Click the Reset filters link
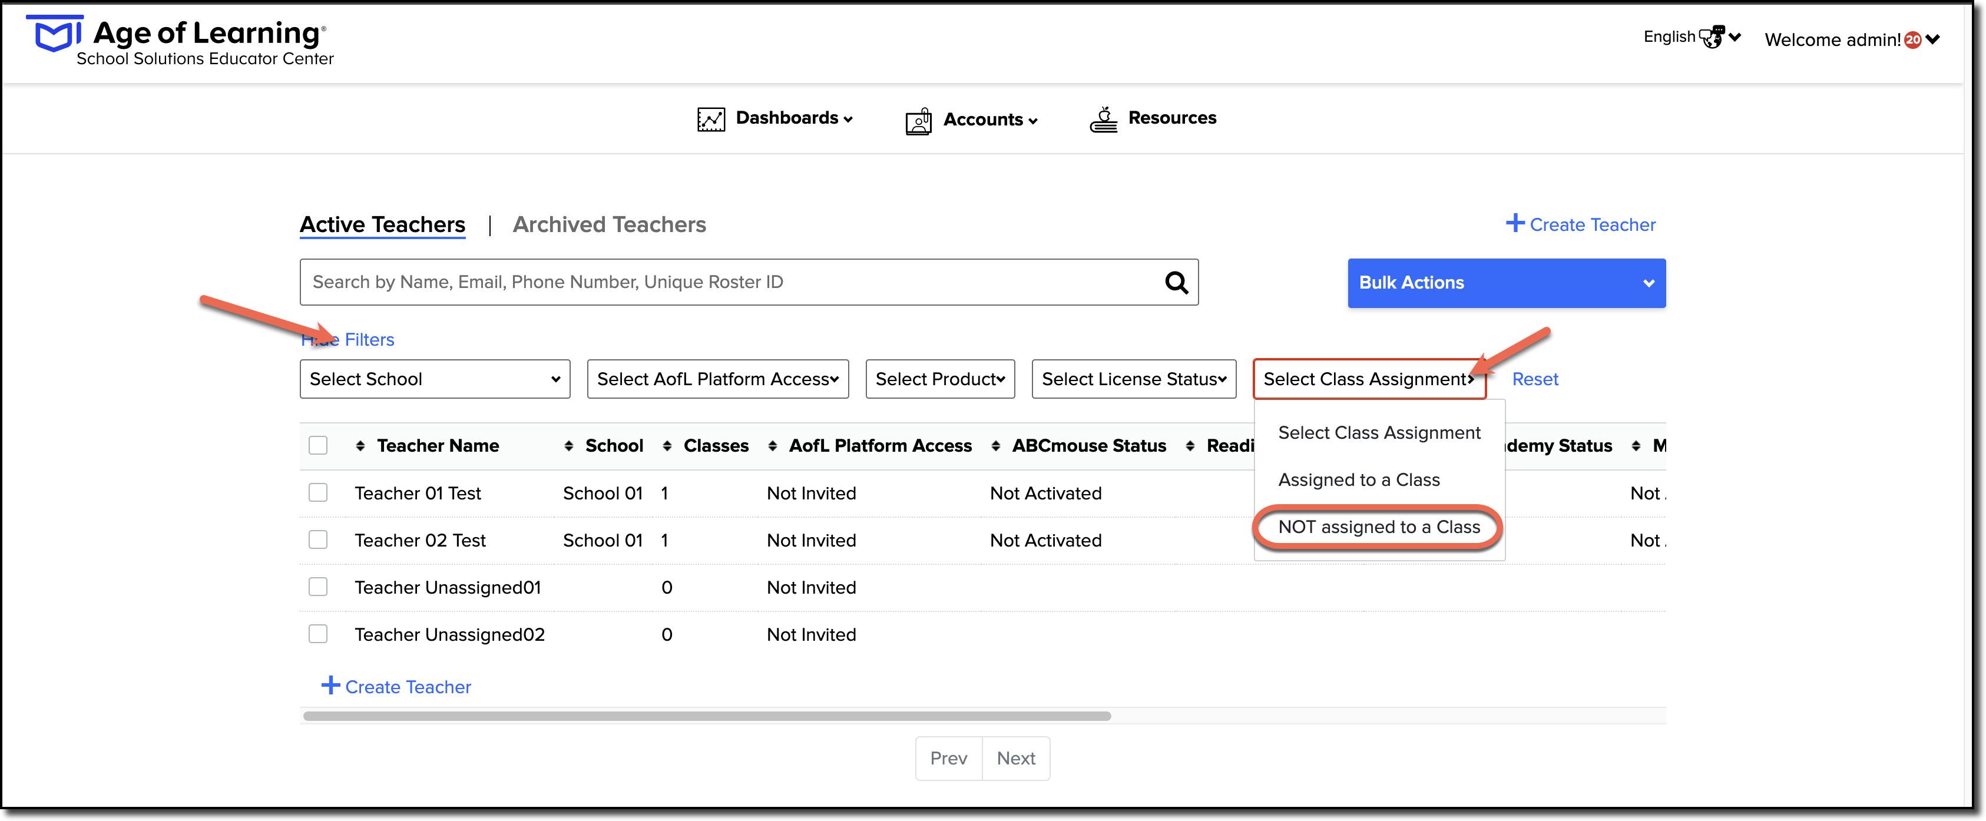This screenshot has width=1986, height=821. pyautogui.click(x=1534, y=379)
